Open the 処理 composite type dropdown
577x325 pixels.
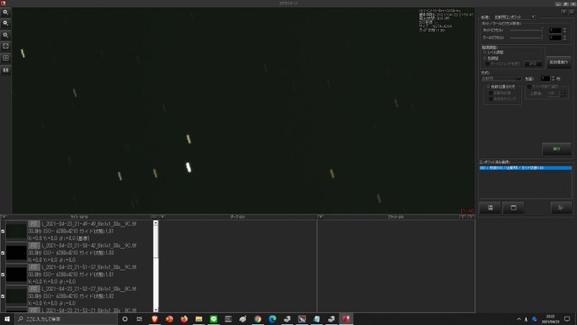pos(514,17)
